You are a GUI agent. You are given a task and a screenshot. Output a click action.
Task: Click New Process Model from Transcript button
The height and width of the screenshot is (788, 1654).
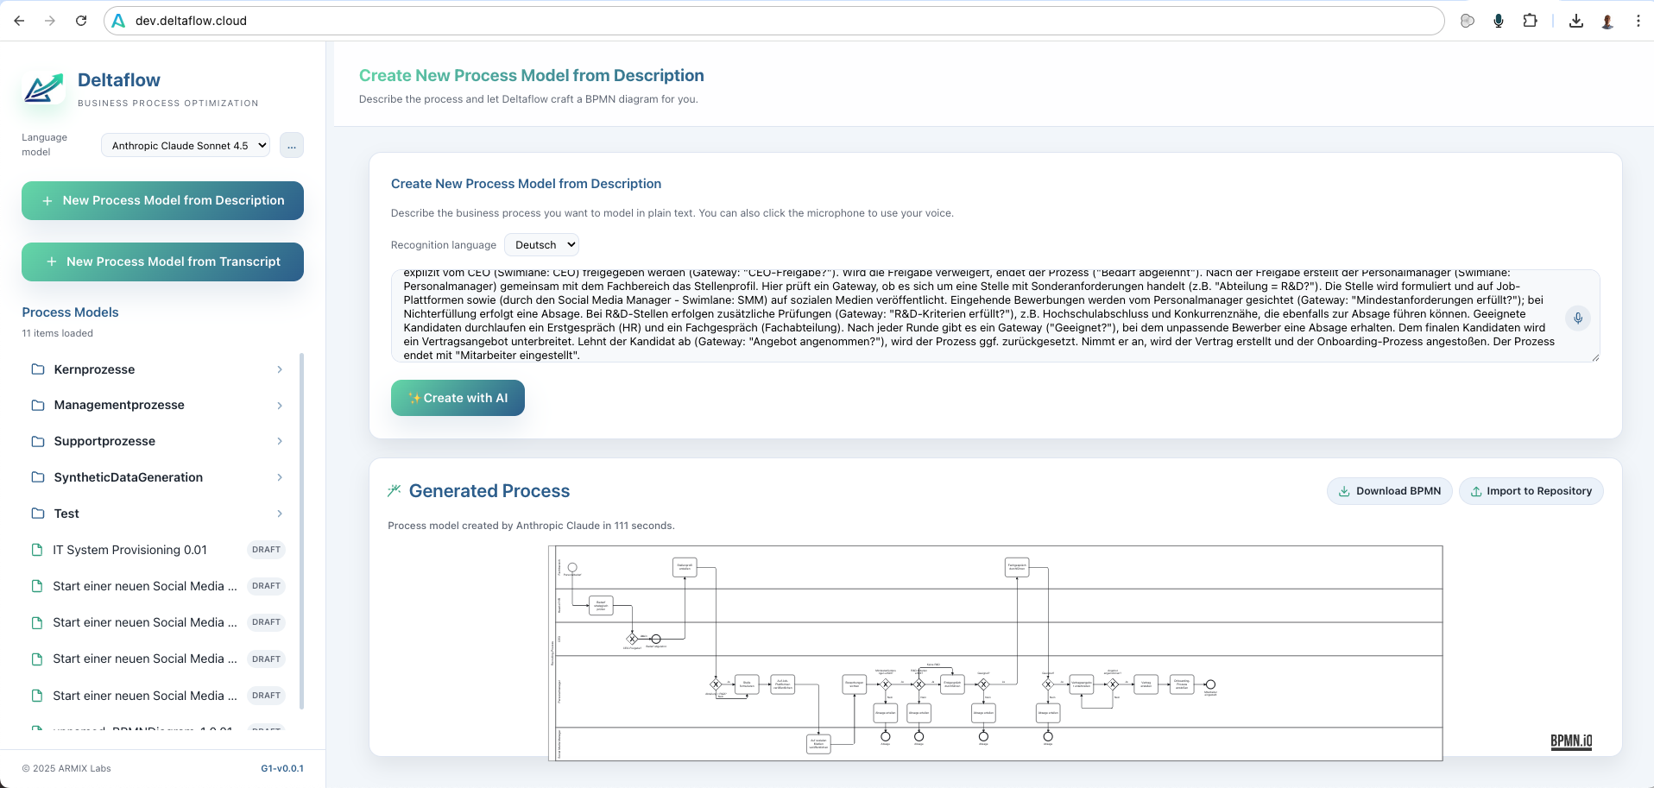(x=162, y=262)
